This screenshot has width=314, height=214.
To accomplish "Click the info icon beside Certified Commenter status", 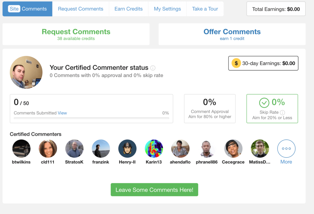I will (153, 68).
